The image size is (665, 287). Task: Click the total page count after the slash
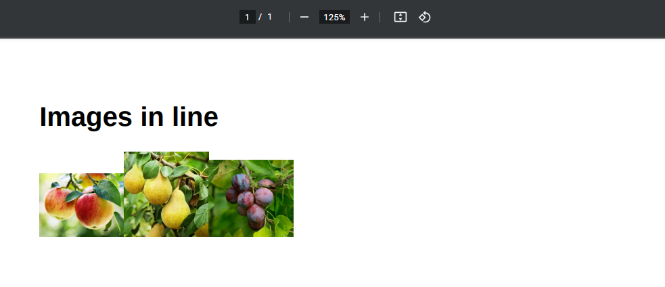(269, 17)
